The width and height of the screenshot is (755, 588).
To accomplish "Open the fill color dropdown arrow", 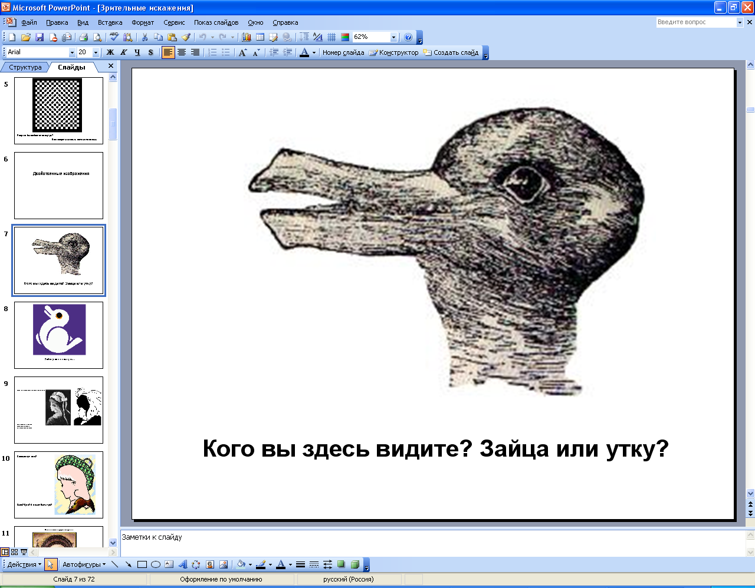I will (x=250, y=564).
